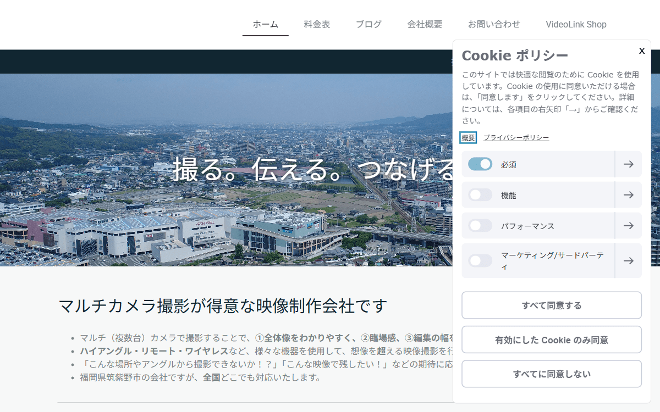Enable the パフォーマンス cookie switch
The image size is (660, 412).
[x=480, y=226]
